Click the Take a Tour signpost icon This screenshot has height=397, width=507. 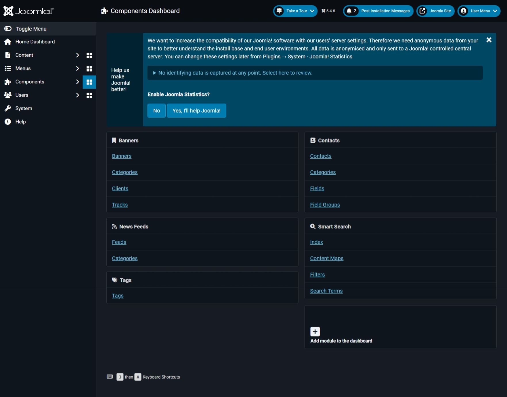tap(279, 11)
